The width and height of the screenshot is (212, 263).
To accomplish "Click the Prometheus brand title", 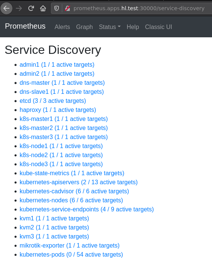I will coord(25,26).
